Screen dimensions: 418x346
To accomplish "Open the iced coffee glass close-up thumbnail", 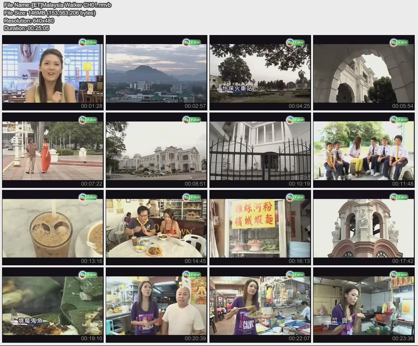I will point(53,228).
